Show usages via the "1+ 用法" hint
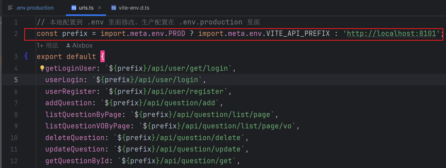 48,45
